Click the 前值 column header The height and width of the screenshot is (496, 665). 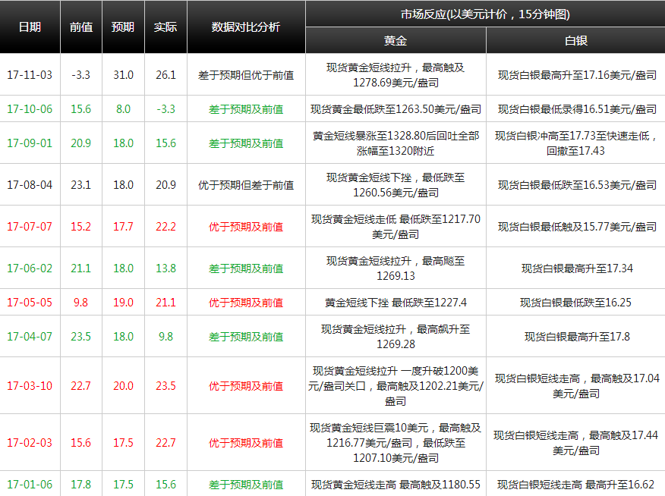pyautogui.click(x=81, y=27)
